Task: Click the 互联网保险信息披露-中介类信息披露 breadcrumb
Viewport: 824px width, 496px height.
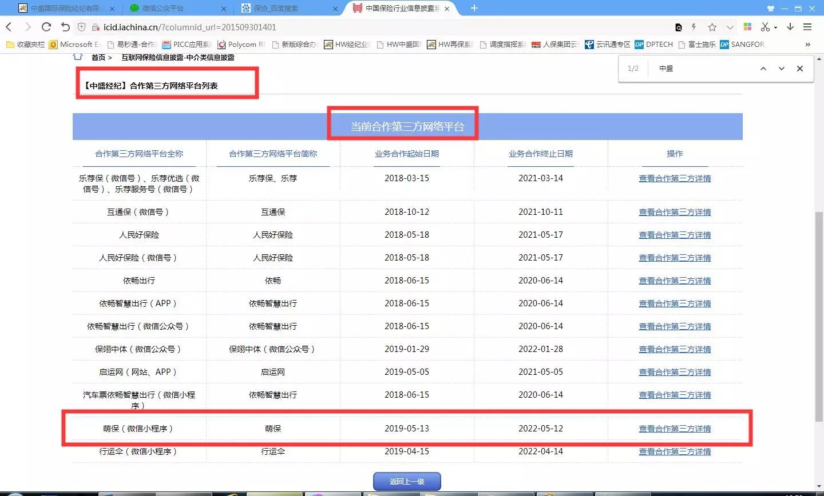Action: (177, 57)
